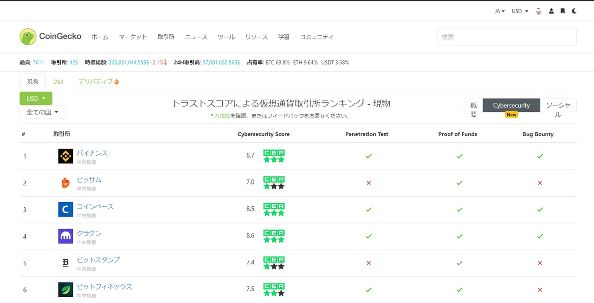
Task: Click Binance's 8.7 score value
Action: (251, 155)
